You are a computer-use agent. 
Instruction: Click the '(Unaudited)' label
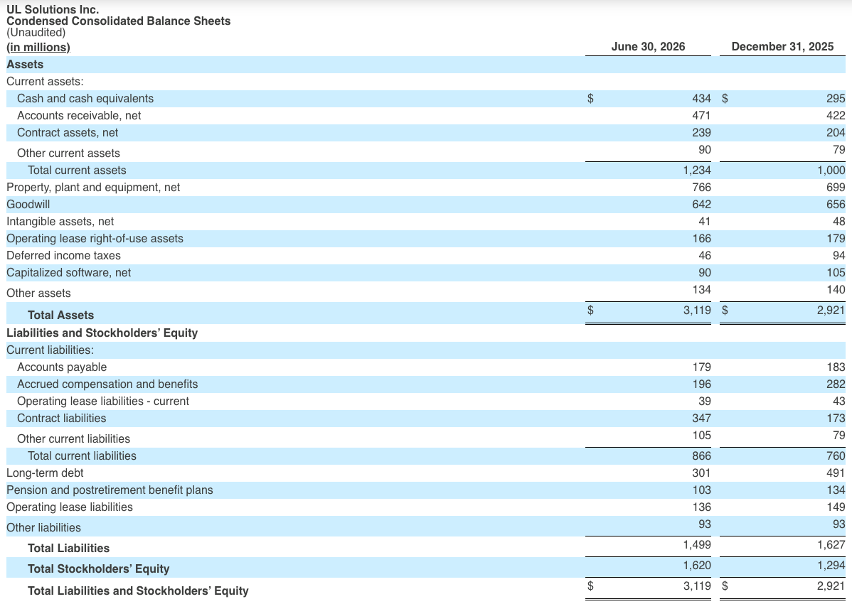tap(36, 33)
